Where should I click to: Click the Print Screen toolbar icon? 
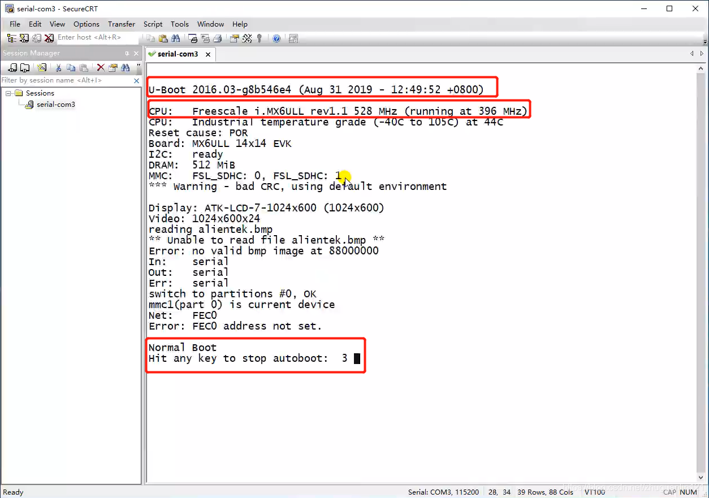click(x=193, y=38)
